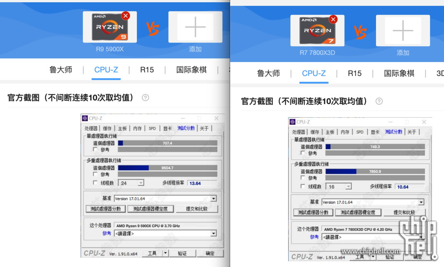The width and height of the screenshot is (444, 267).
Task: Open 显卡 tab in left CPU-Z window
Action: point(167,129)
